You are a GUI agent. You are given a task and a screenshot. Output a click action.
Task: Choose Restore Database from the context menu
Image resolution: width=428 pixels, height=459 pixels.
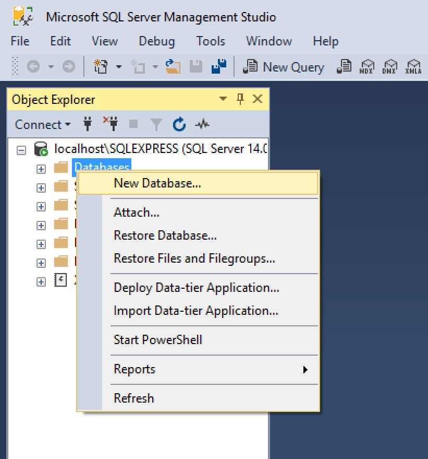point(166,236)
